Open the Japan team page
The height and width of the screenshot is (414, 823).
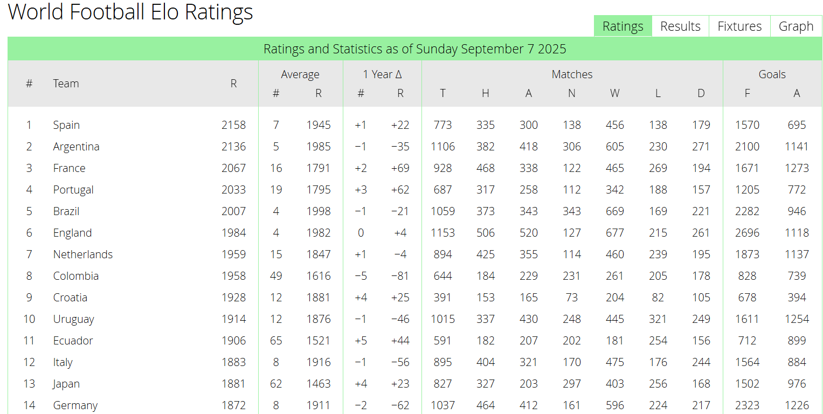(x=66, y=384)
